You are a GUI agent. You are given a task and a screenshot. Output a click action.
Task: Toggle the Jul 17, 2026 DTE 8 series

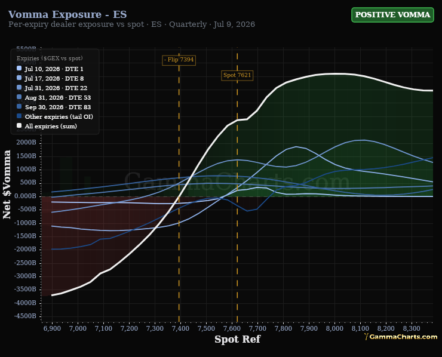(54, 78)
